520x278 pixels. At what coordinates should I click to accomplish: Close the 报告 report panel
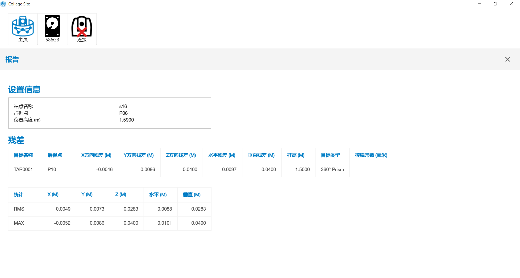507,59
